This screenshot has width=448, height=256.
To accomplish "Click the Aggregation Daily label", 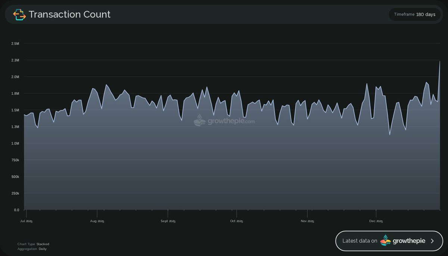I will pyautogui.click(x=32, y=249).
